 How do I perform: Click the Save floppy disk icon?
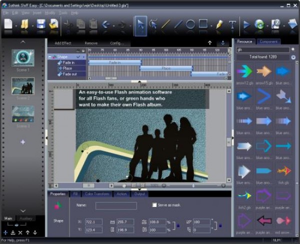[41, 24]
